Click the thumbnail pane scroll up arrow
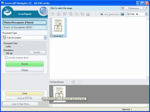Viewport: 150px width, 112px height. click(x=148, y=19)
